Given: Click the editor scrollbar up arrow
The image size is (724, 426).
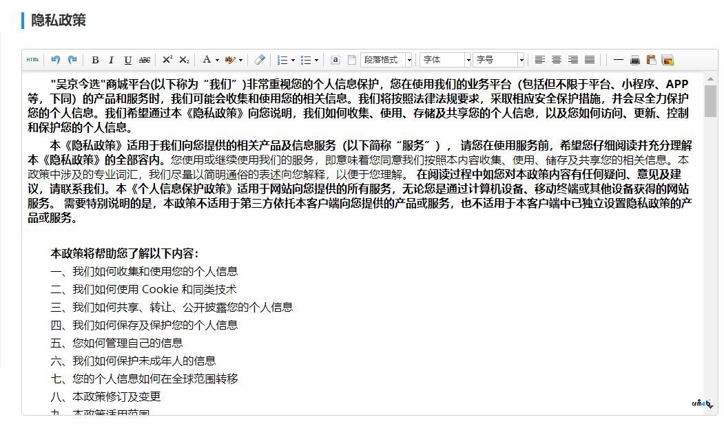Looking at the screenshot, I should coord(710,79).
